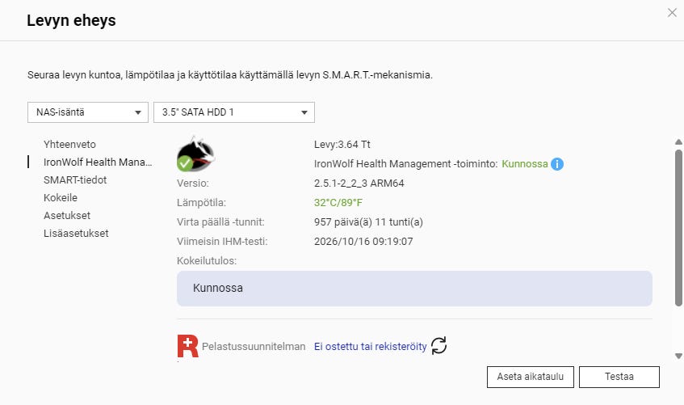Click the IronWolf status info icon
This screenshot has width=684, height=405.
(x=557, y=164)
